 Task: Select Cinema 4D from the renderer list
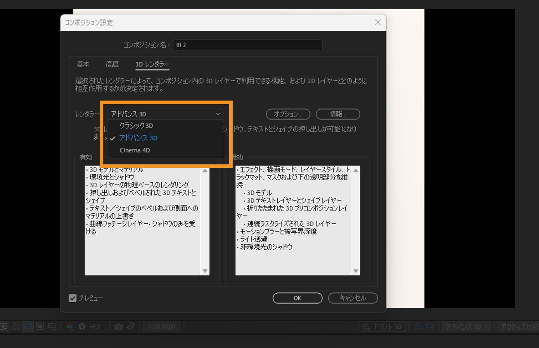click(134, 150)
